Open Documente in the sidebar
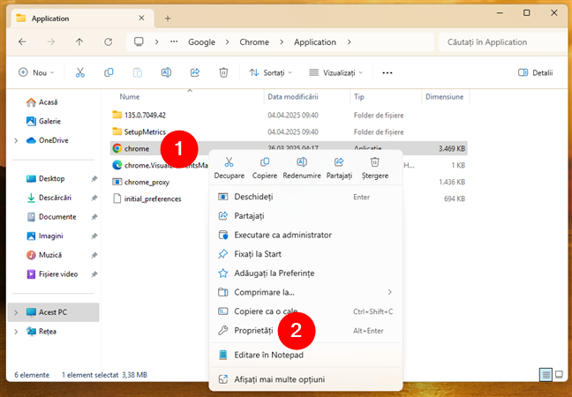572x397 pixels. [57, 217]
